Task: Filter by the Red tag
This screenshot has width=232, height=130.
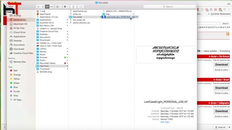Action: (15, 70)
